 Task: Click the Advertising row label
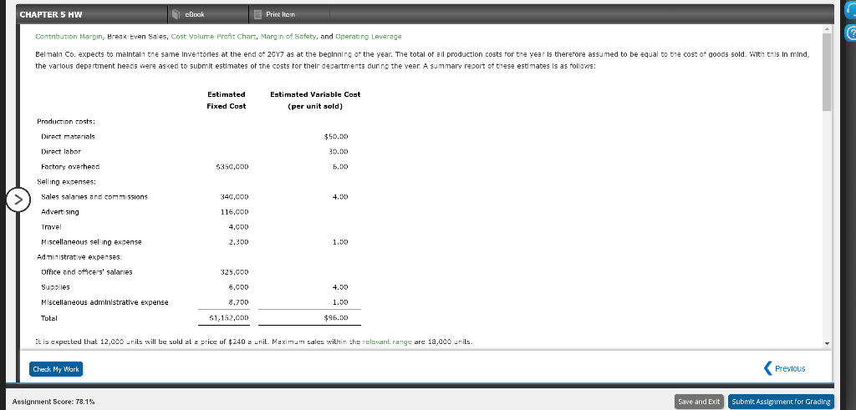60,211
